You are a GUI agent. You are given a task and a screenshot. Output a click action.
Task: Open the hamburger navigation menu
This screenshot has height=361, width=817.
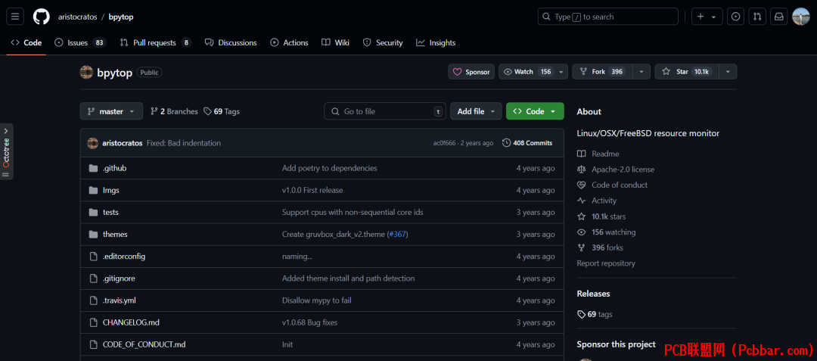pos(15,17)
